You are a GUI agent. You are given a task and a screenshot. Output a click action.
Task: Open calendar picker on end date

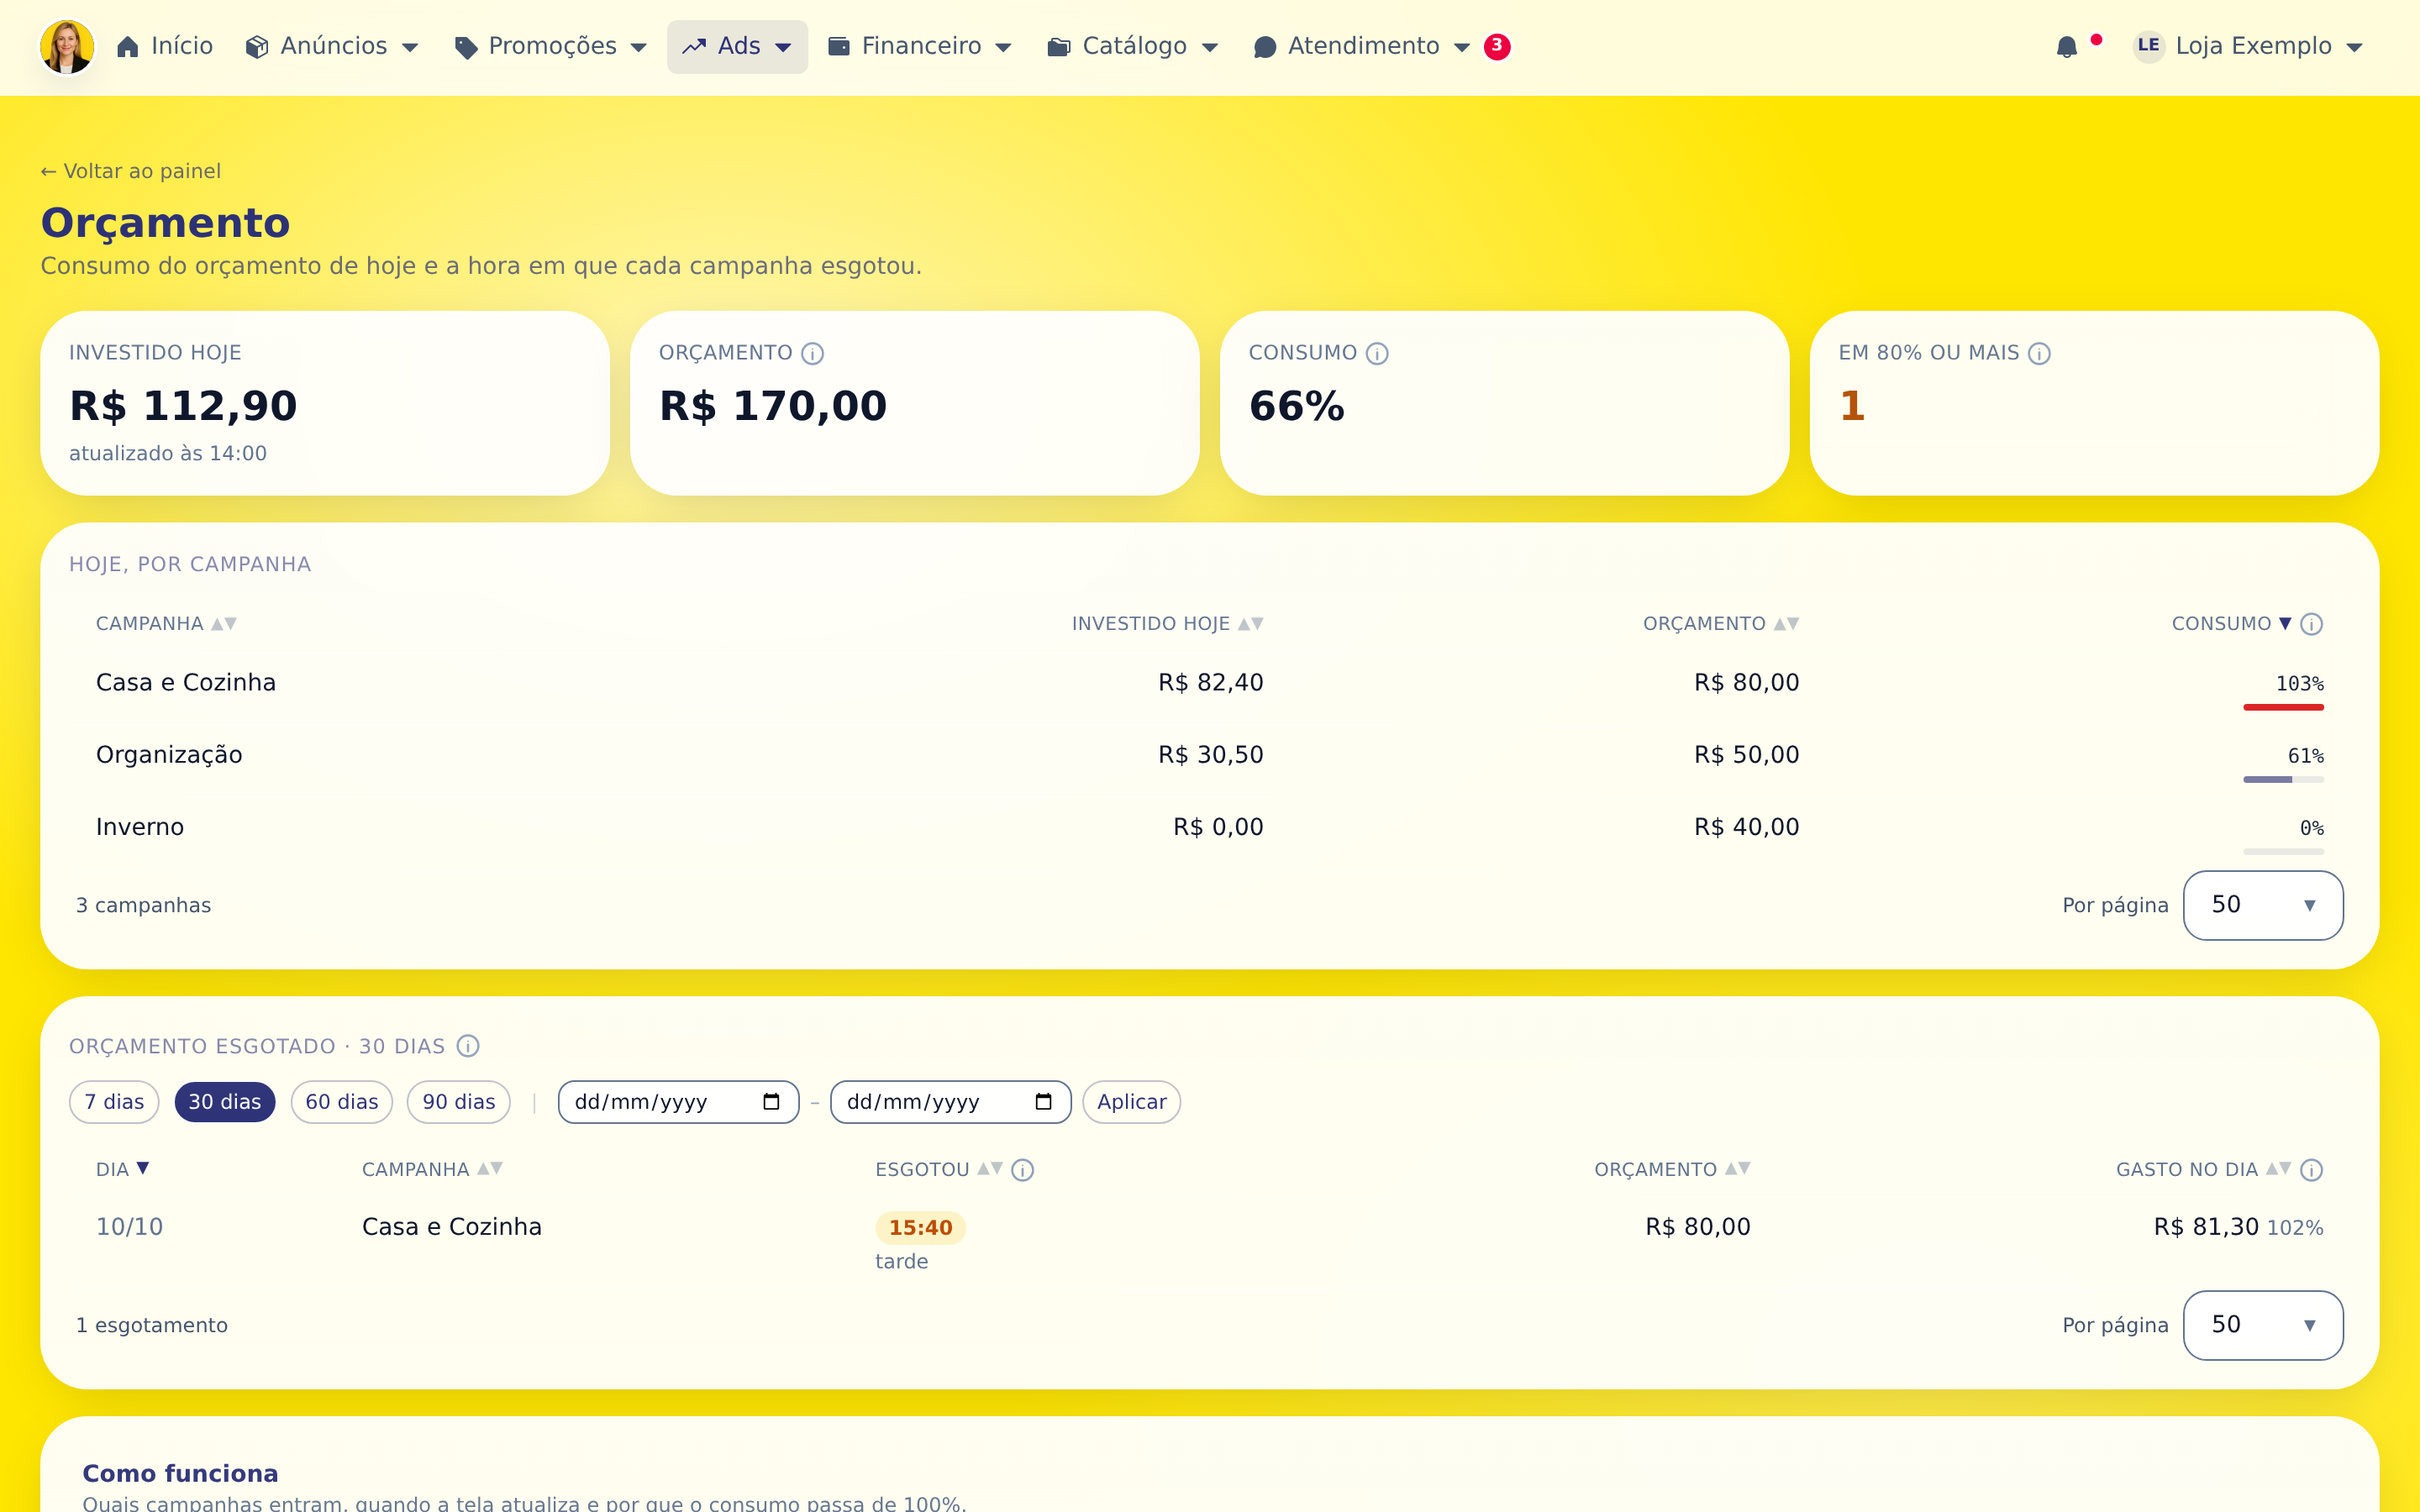(1044, 1102)
